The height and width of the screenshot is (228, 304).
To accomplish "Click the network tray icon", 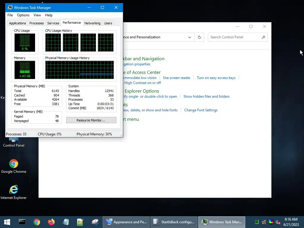I will (x=264, y=222).
